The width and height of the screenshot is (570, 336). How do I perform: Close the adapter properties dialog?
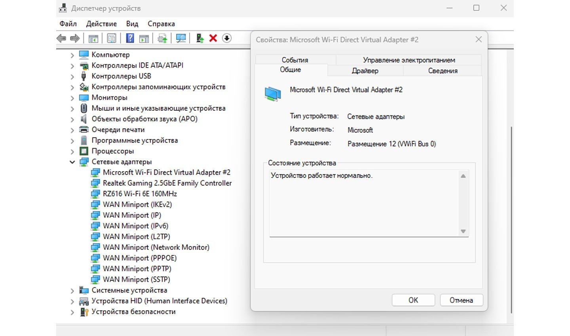[x=479, y=40]
